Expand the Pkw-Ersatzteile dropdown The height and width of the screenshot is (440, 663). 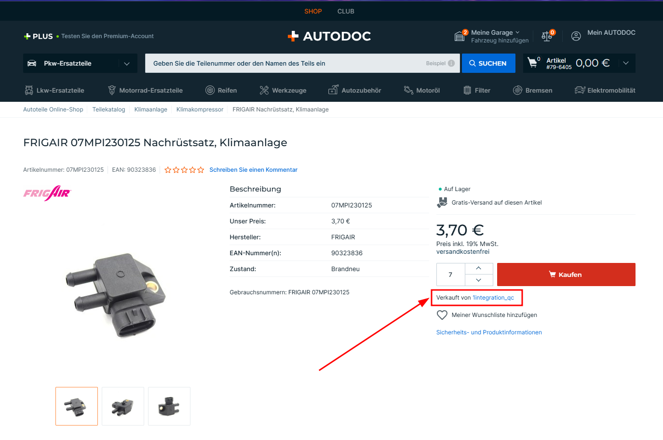(127, 64)
